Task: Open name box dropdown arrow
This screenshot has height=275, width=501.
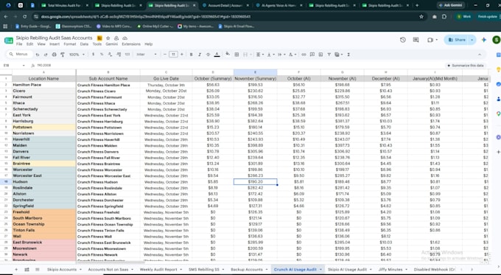Action: coord(24,65)
